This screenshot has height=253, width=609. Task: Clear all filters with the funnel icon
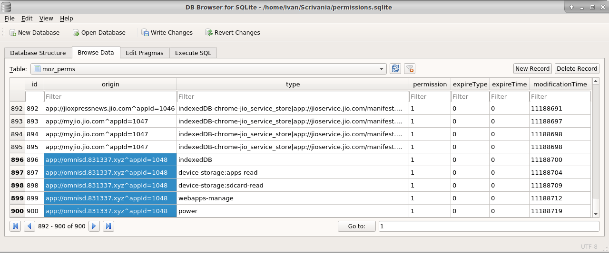pyautogui.click(x=410, y=69)
